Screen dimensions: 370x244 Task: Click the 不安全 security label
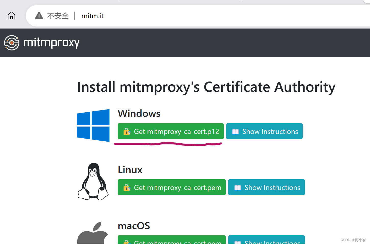[x=58, y=16]
